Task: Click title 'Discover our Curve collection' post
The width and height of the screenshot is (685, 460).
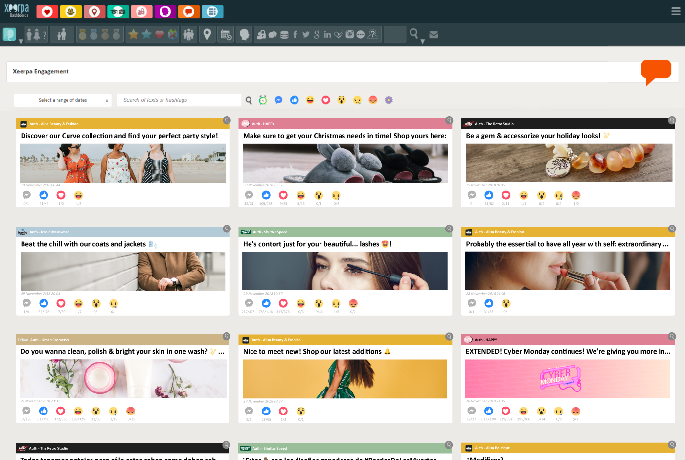Action: (119, 136)
